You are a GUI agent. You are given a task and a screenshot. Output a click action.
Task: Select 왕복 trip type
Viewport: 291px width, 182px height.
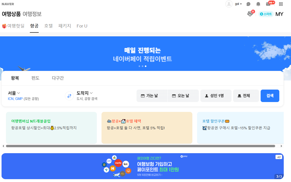(15, 78)
